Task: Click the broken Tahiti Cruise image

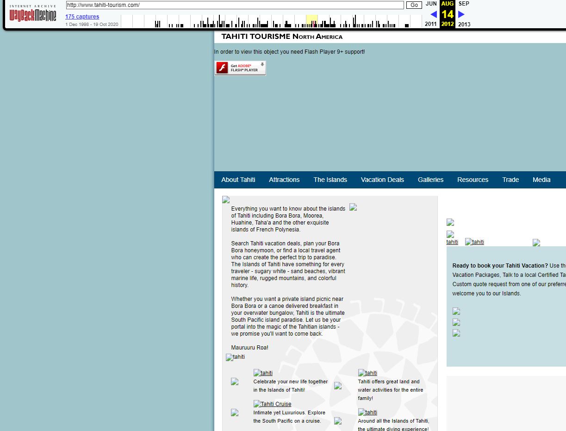Action: click(x=272, y=404)
